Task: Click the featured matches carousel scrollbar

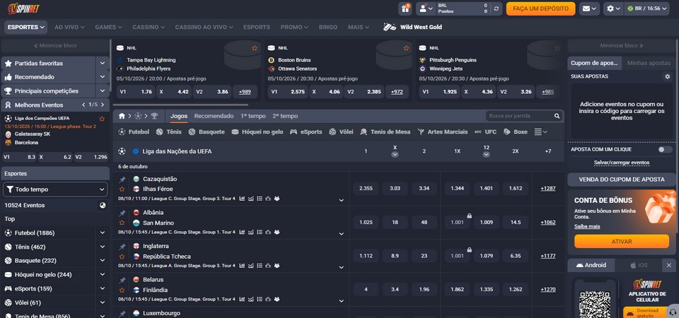Action: [180, 105]
